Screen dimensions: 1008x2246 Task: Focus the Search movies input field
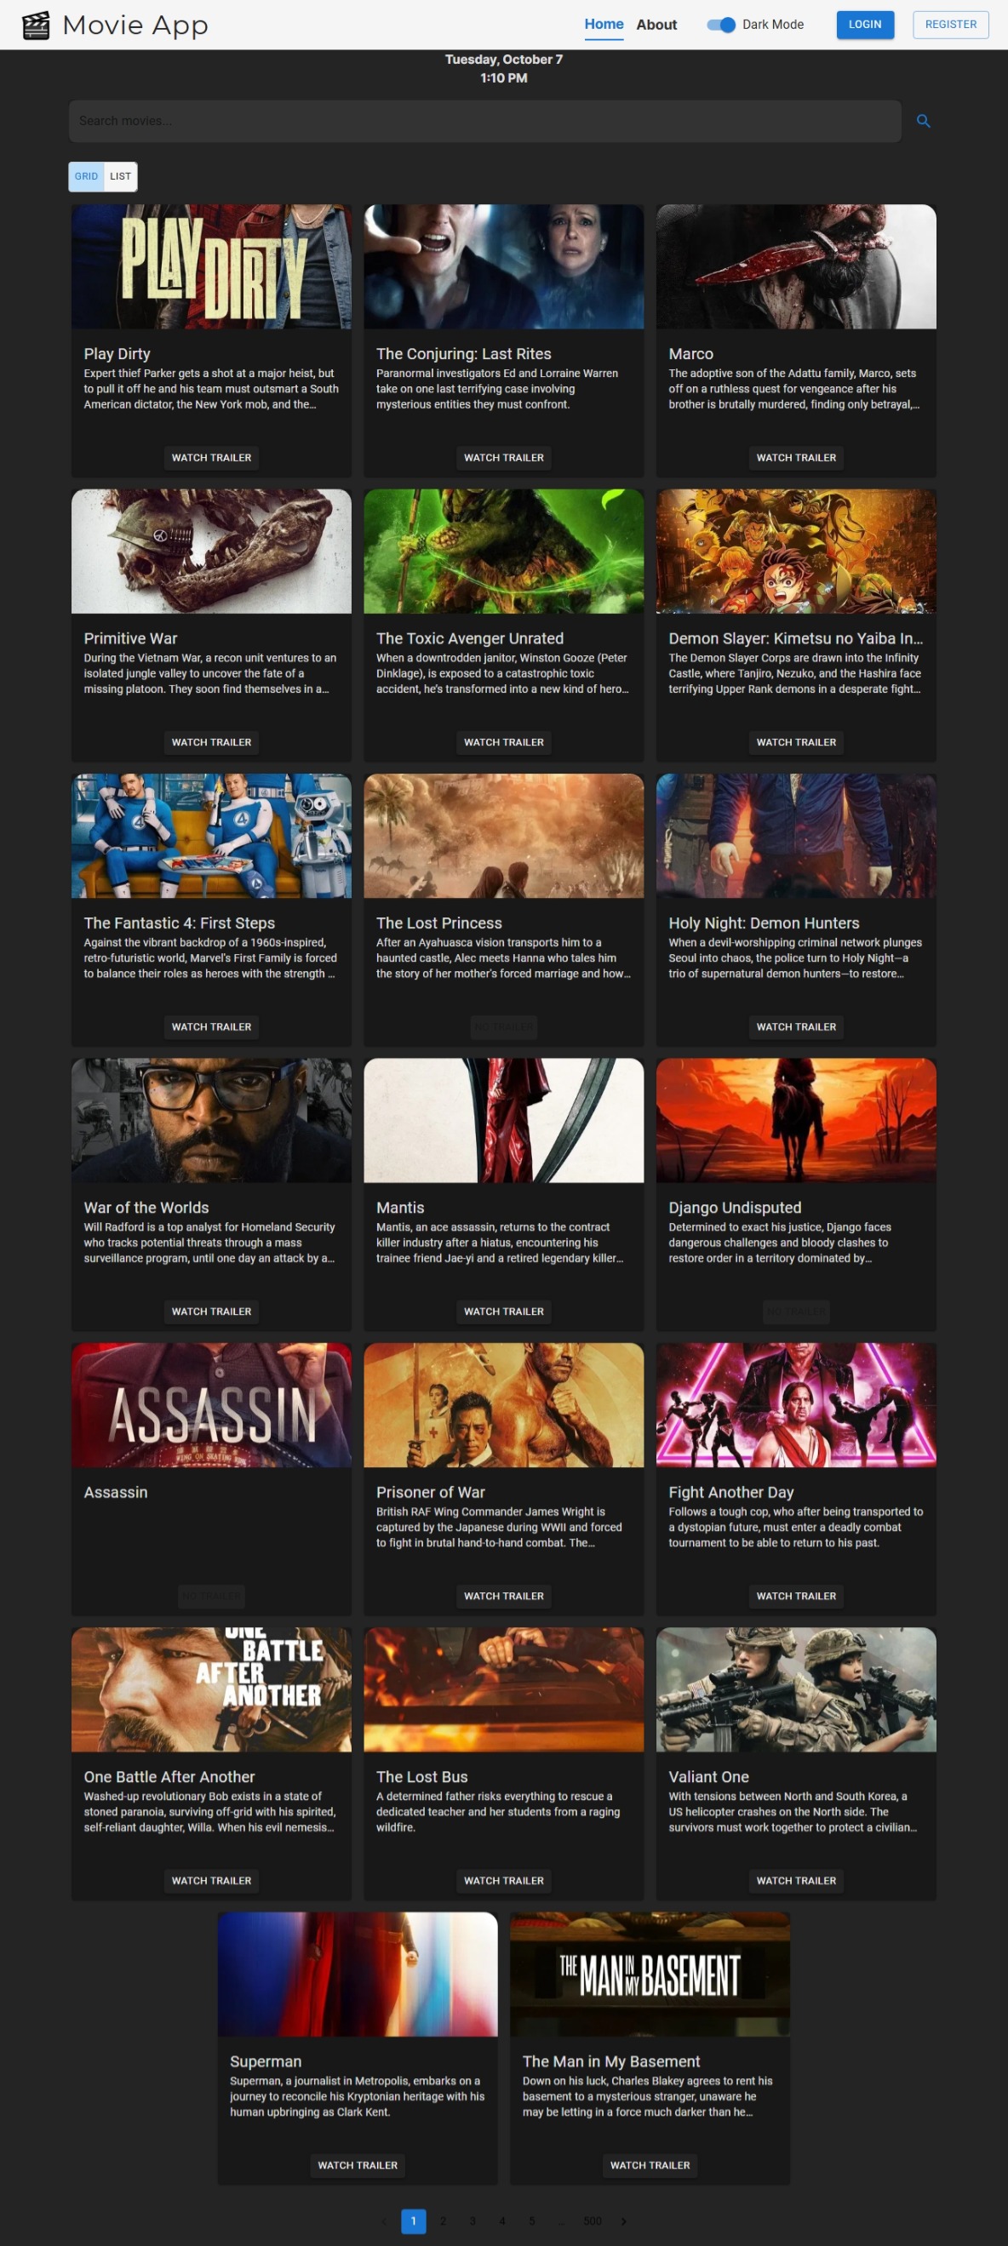pyautogui.click(x=484, y=121)
